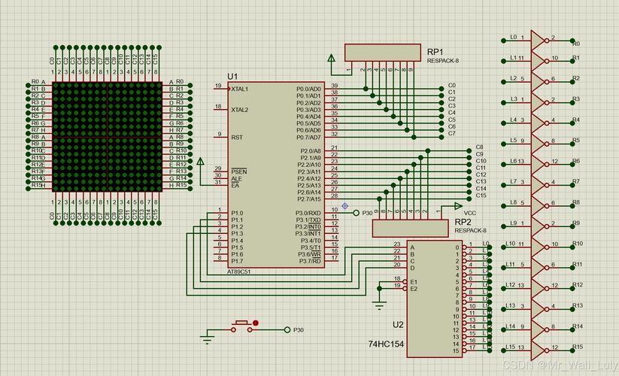Click the AT89C51 part name label
619x376 pixels.
239,271
